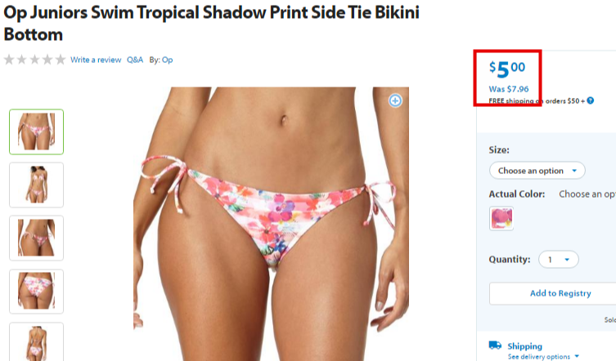The width and height of the screenshot is (616, 361).
Task: Rate the product with the fifth star
Action: tap(60, 60)
